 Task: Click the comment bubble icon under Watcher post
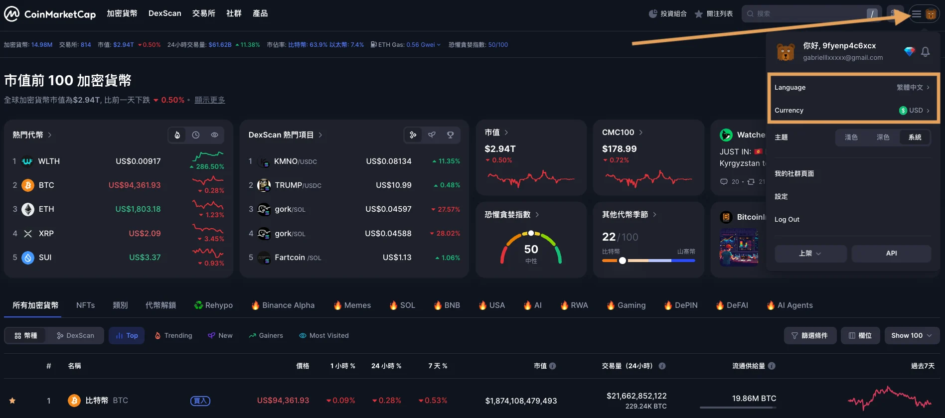point(724,182)
